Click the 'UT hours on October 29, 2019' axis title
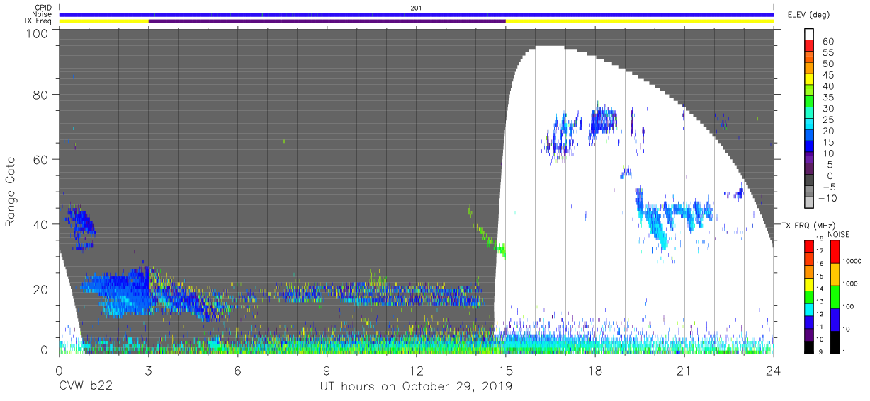Image resolution: width=870 pixels, height=401 pixels. coord(416,387)
